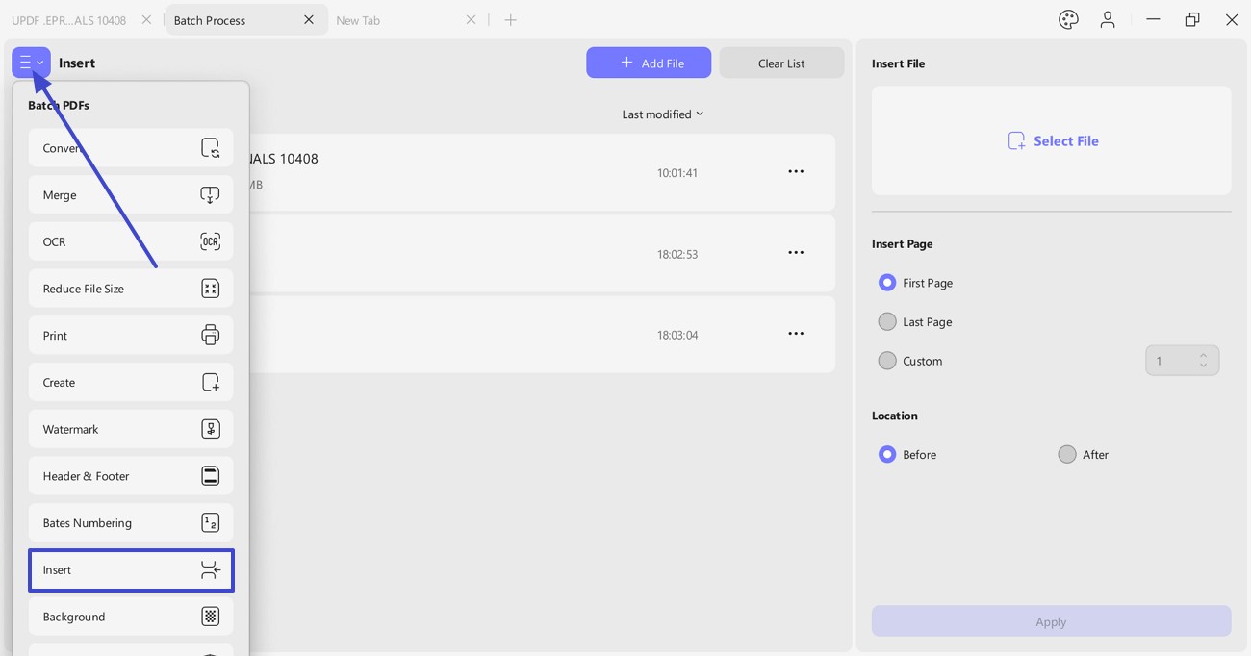Click the 18:03:04 file row
1251x656 pixels.
tap(542, 334)
